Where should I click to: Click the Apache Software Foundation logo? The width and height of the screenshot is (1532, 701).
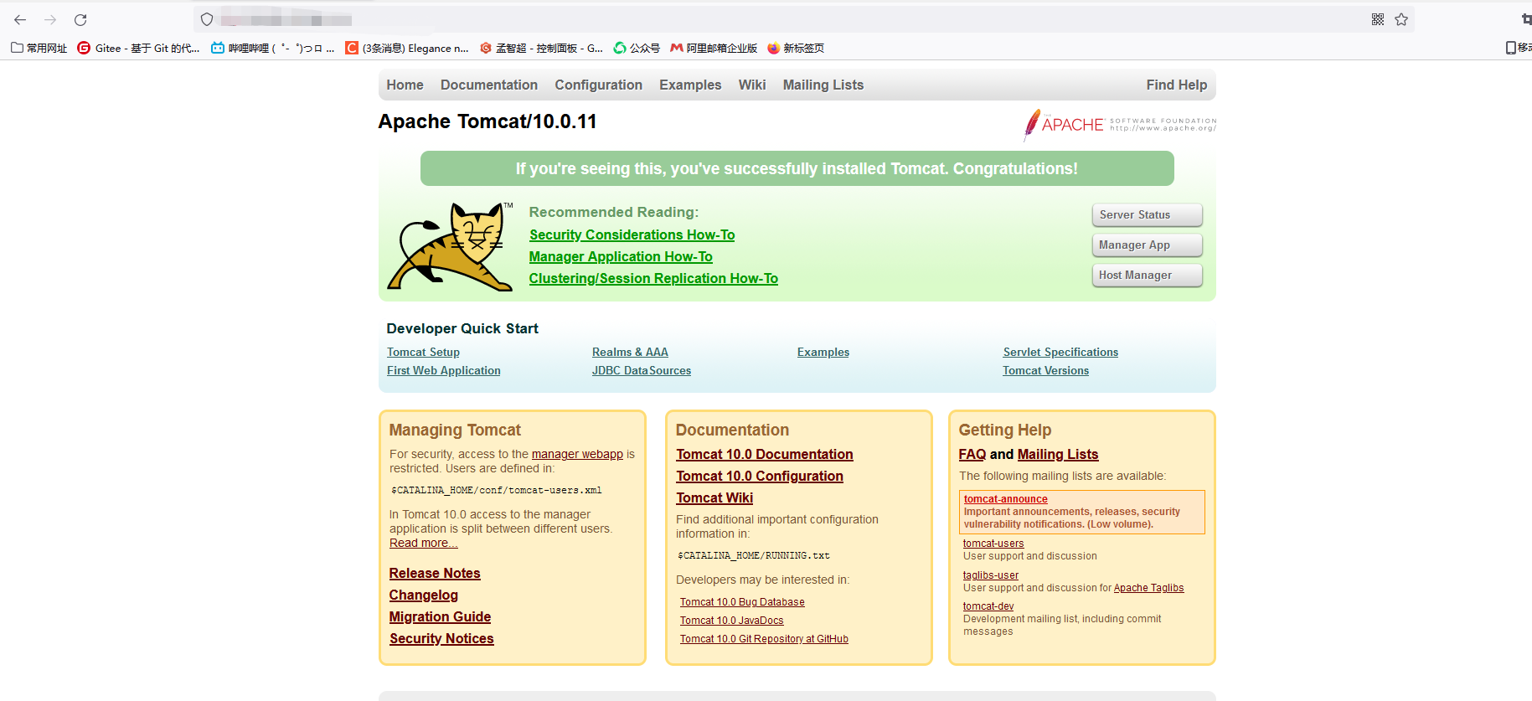(x=1120, y=125)
